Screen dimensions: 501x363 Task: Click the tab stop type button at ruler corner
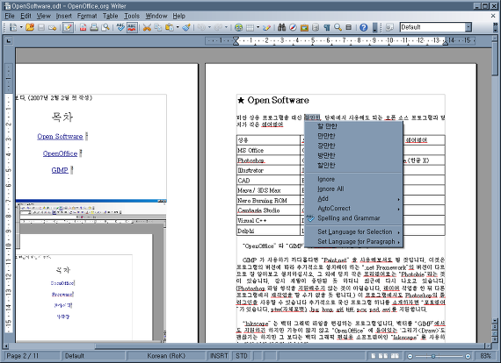[9, 41]
